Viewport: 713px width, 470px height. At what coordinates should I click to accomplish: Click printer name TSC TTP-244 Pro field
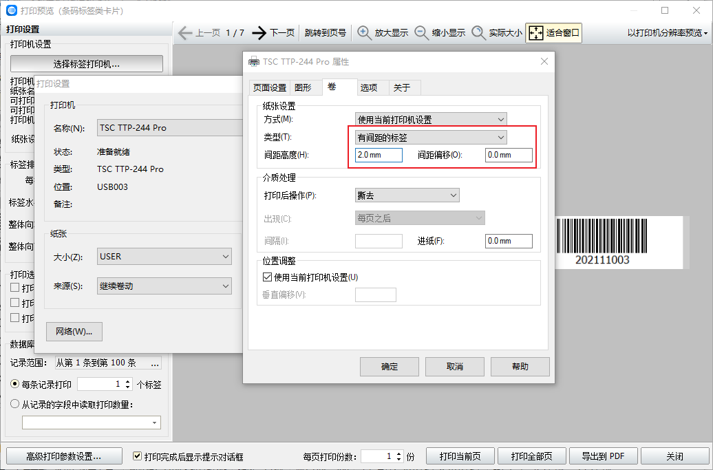point(170,128)
